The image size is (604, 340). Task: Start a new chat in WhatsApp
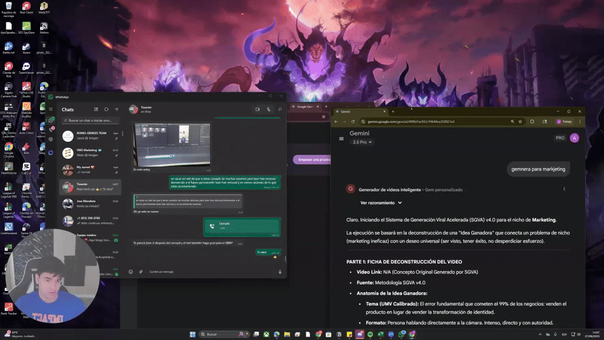click(96, 109)
